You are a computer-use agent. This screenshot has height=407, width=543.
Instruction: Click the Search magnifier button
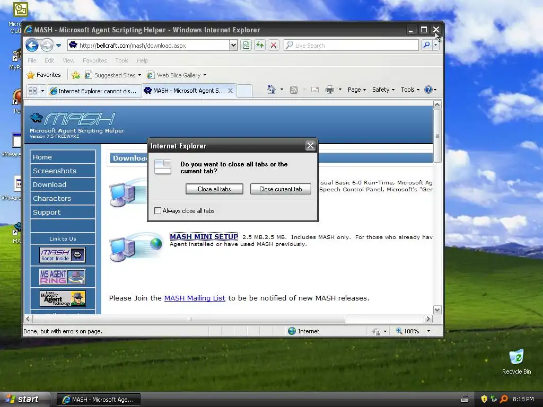(427, 45)
